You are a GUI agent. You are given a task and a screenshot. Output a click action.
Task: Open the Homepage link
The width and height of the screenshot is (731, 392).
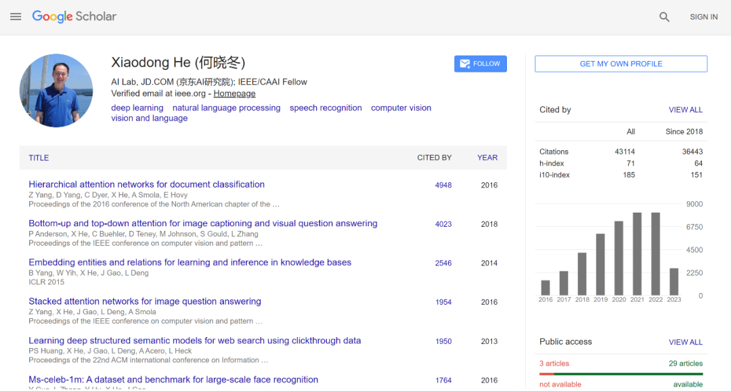click(x=234, y=93)
